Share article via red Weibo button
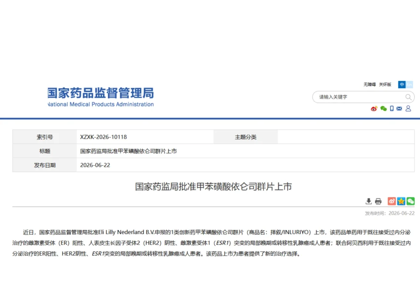The height and width of the screenshot is (297, 420). (x=392, y=201)
